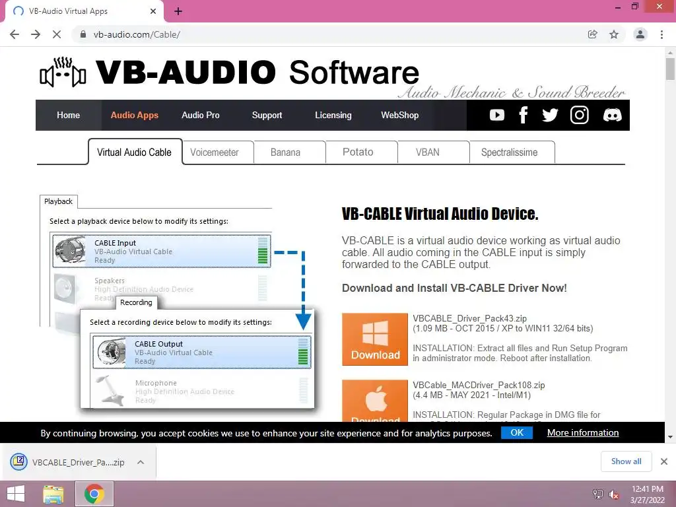Viewport: 676px width, 507px height.
Task: Open VB-Audio Twitter icon
Action: (x=550, y=115)
